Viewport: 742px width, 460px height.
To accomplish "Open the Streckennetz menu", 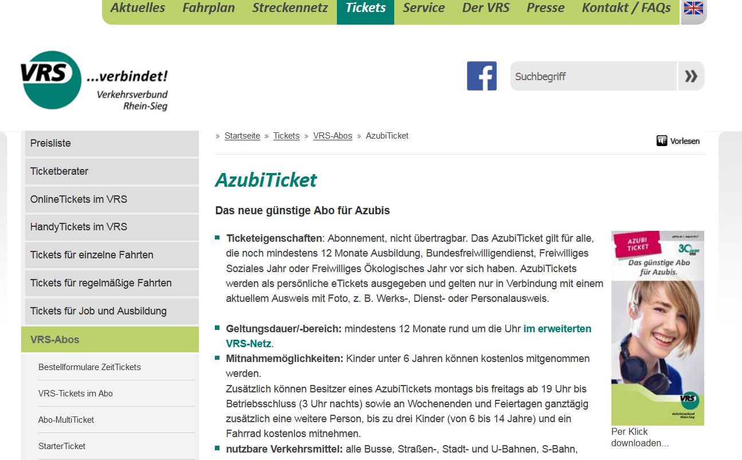I will pos(290,8).
